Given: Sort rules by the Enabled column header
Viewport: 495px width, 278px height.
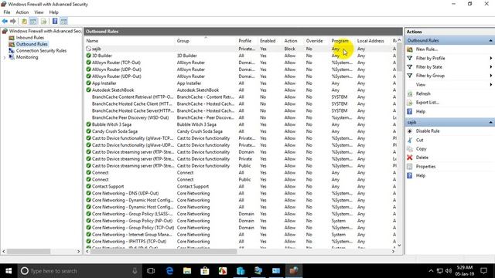Looking at the screenshot, I should click(270, 41).
